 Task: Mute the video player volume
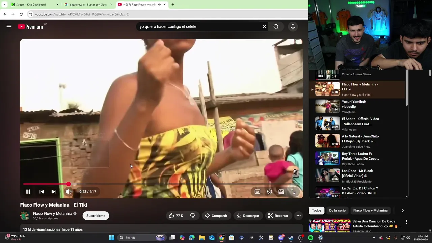point(69,192)
